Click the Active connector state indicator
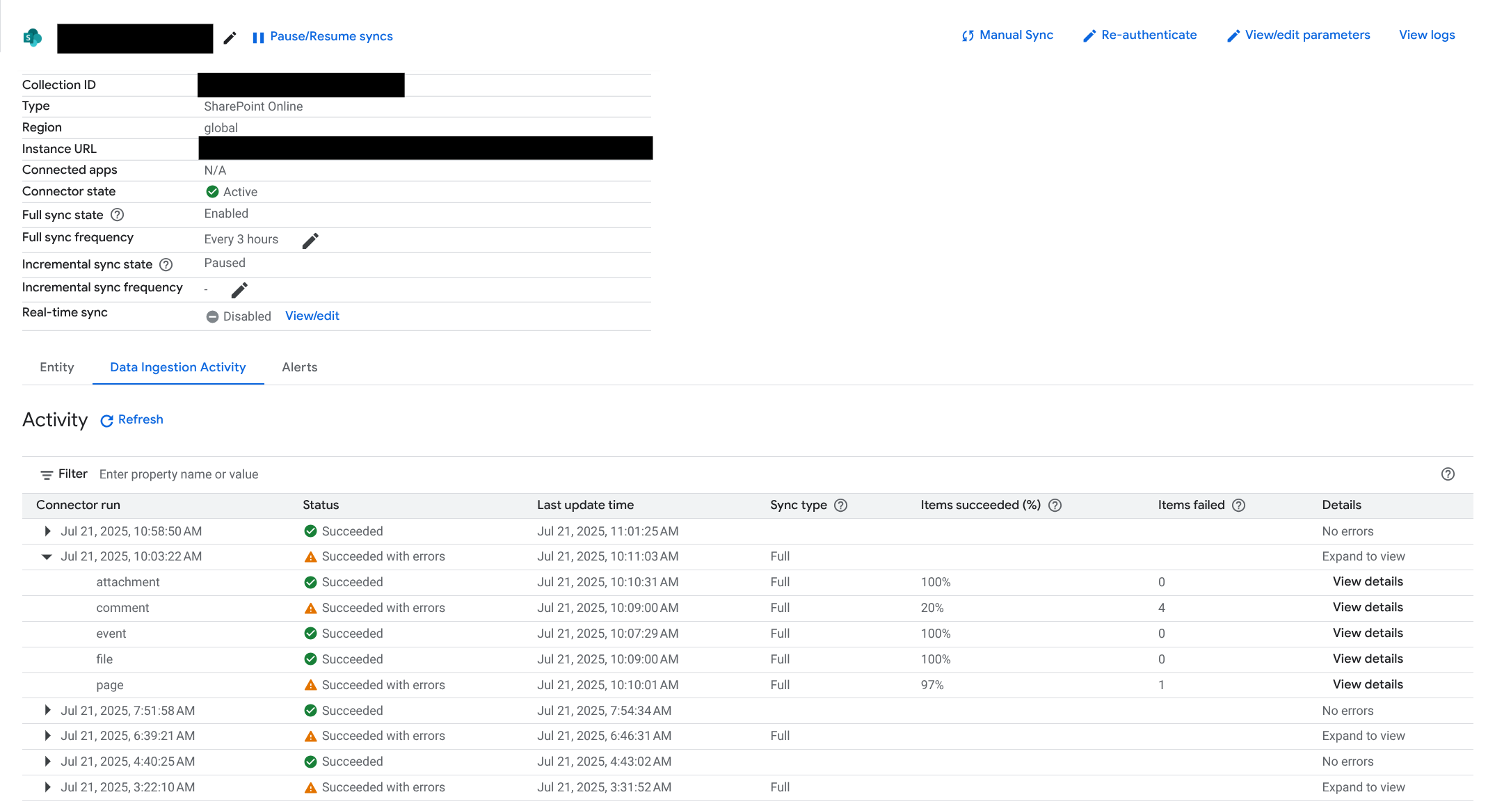 pos(212,191)
